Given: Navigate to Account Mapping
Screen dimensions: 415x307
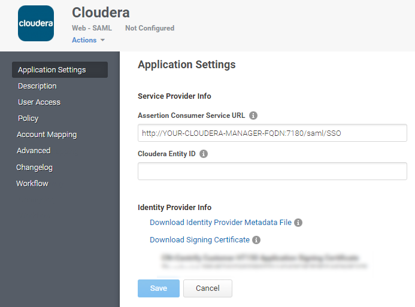Looking at the screenshot, I should click(x=47, y=135).
